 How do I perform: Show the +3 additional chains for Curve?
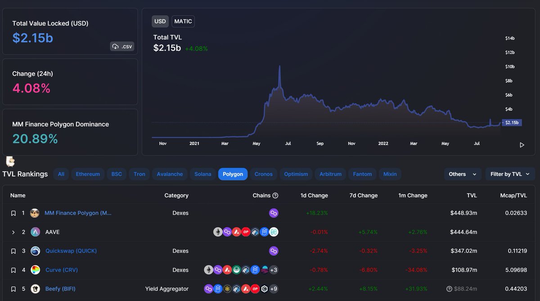[x=274, y=270]
